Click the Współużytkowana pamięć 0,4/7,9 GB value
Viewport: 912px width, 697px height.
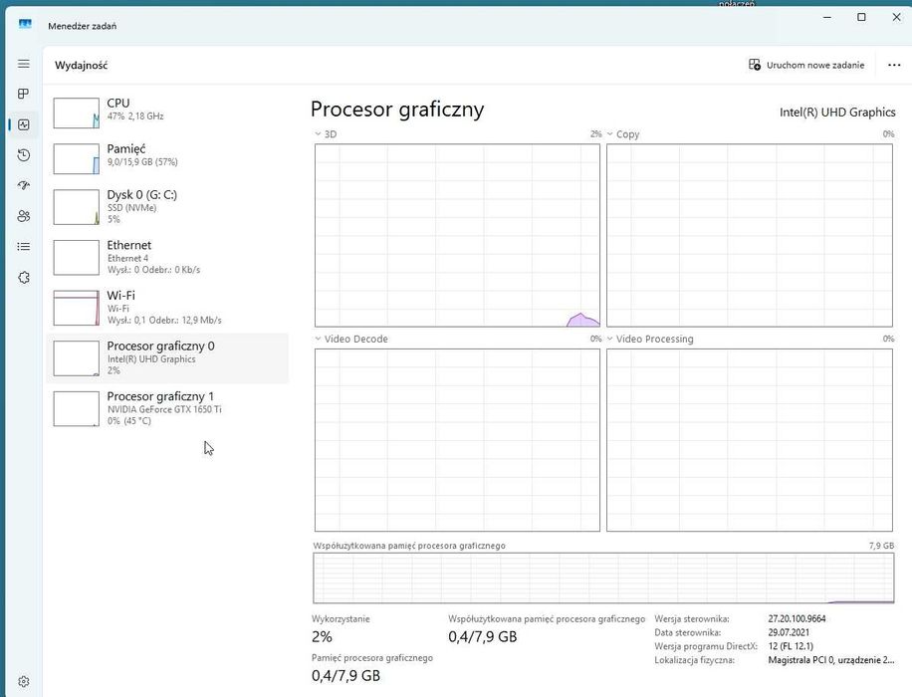482,636
